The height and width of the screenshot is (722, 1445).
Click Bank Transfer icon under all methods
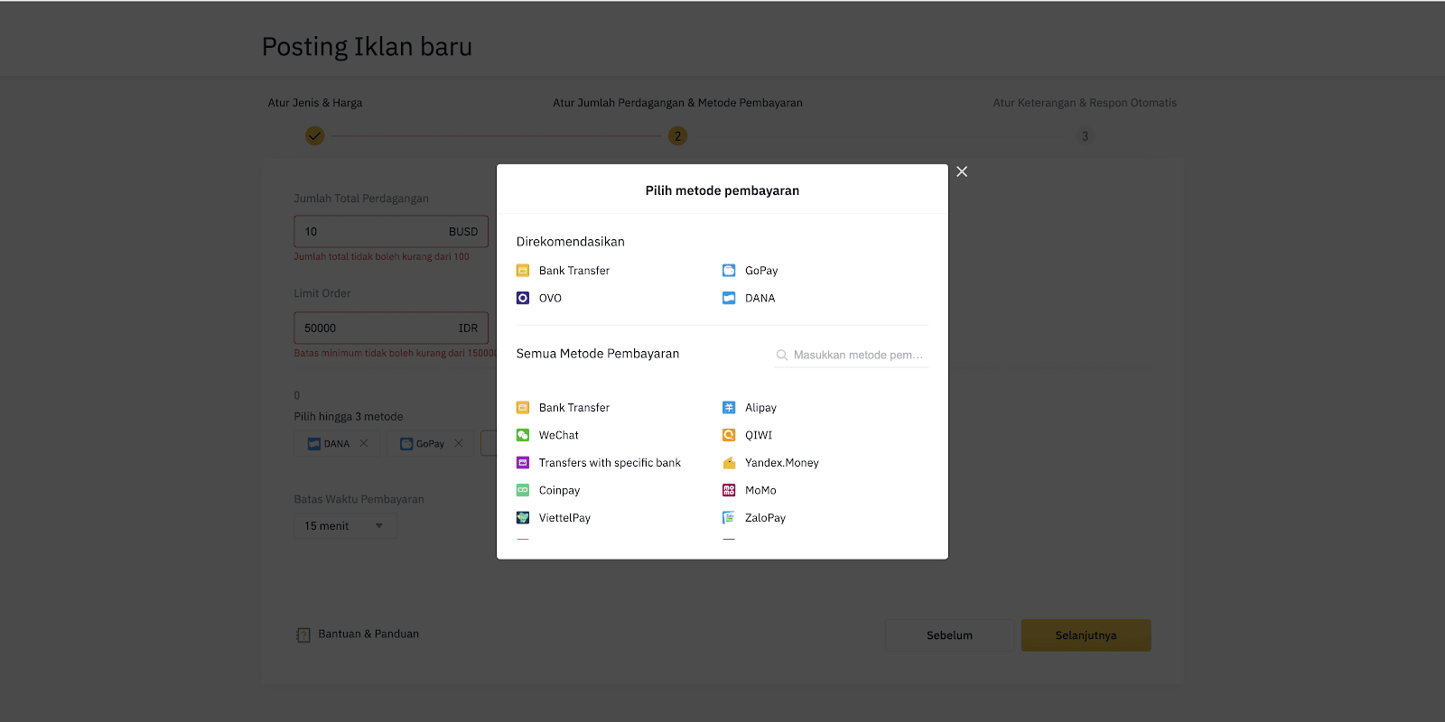(523, 408)
